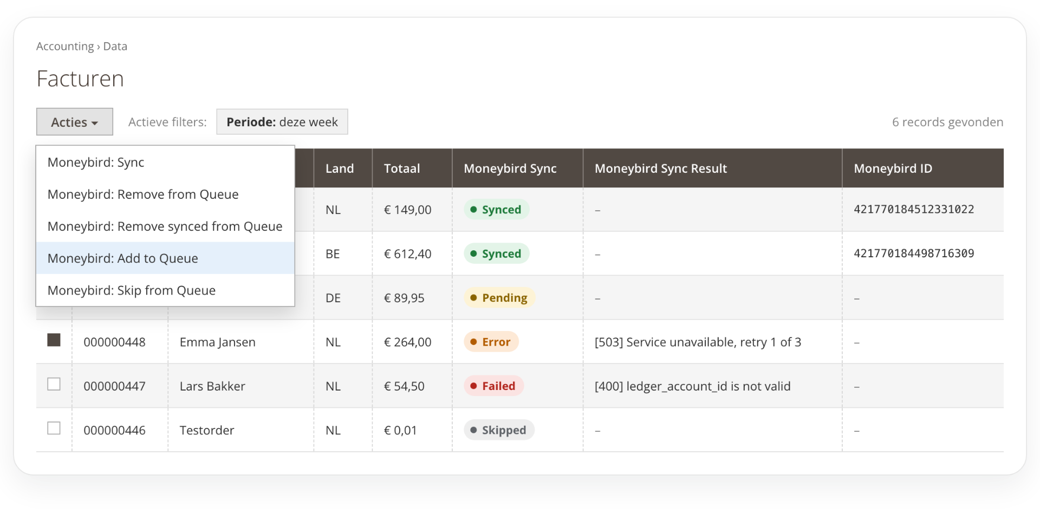Tick the checkbox for invoice 000000447
Viewport: 1040px width, 520px height.
tap(54, 384)
